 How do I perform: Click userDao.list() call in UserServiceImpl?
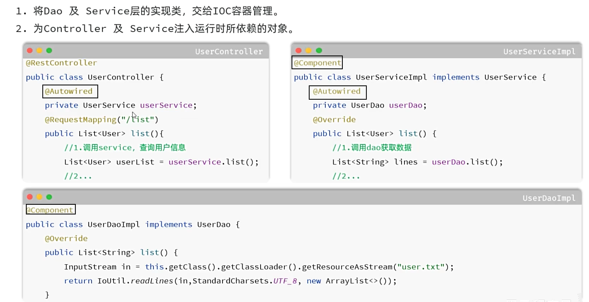(x=465, y=162)
